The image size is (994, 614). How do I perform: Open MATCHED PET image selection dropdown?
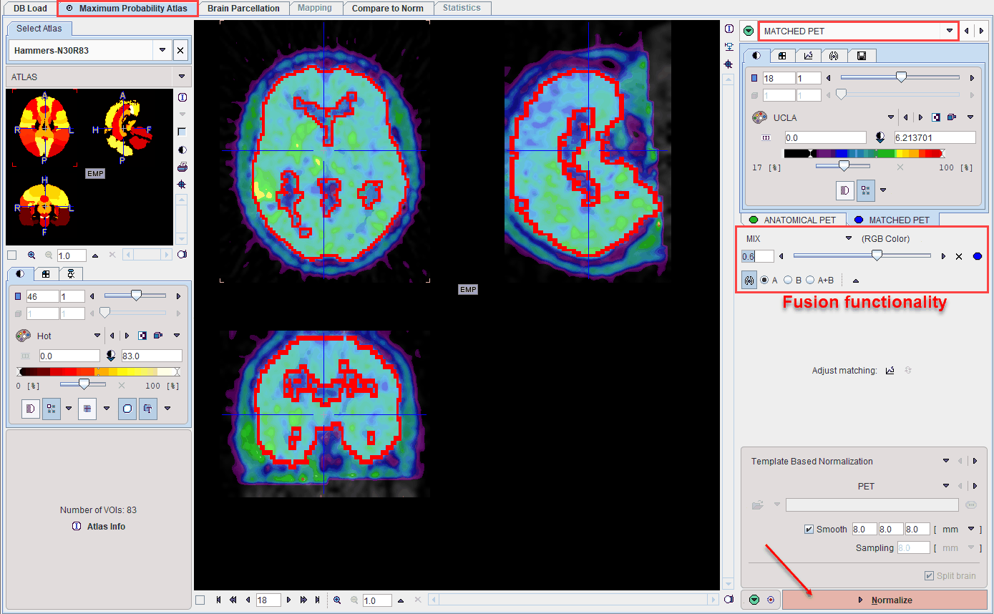point(950,31)
